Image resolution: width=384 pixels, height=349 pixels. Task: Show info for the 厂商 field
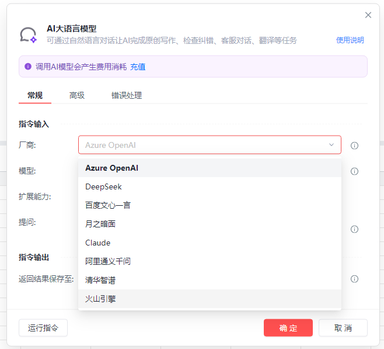[354, 146]
